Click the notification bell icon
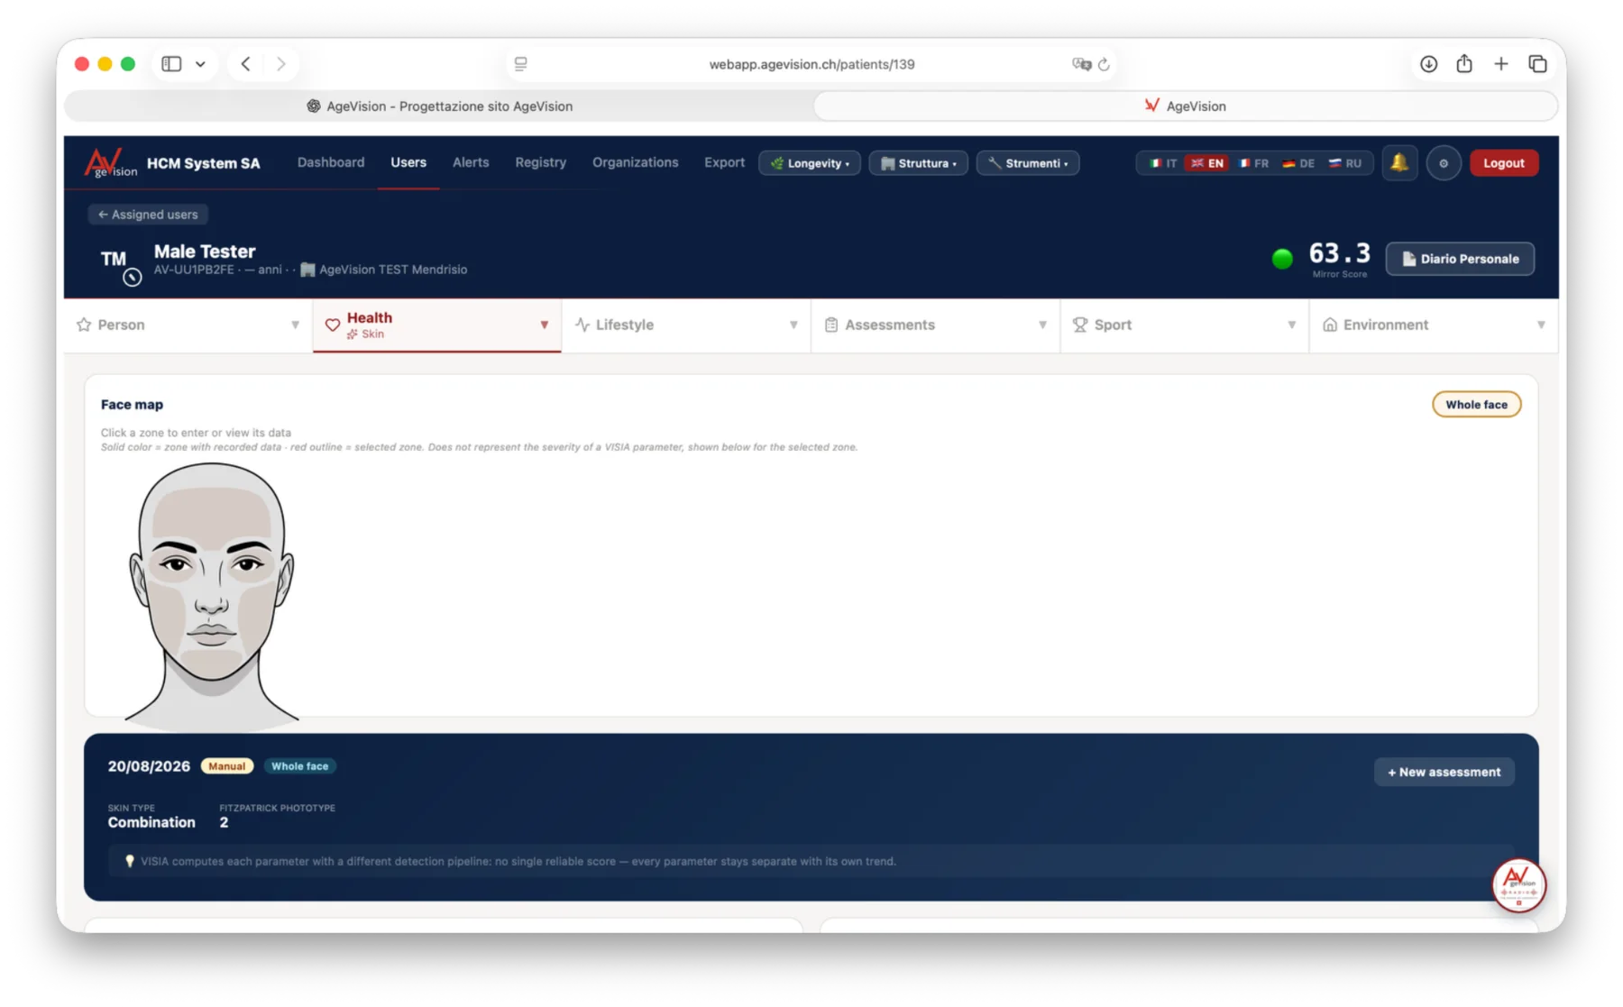The image size is (1623, 1007). coord(1399,163)
